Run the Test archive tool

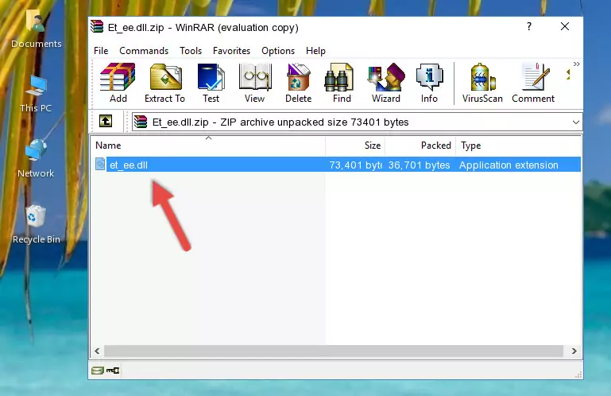pyautogui.click(x=211, y=83)
